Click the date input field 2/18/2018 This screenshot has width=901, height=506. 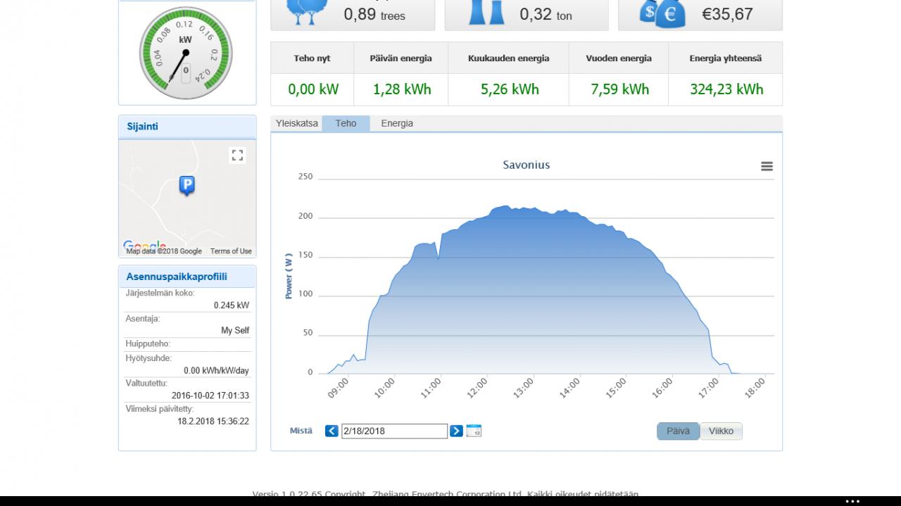point(394,431)
